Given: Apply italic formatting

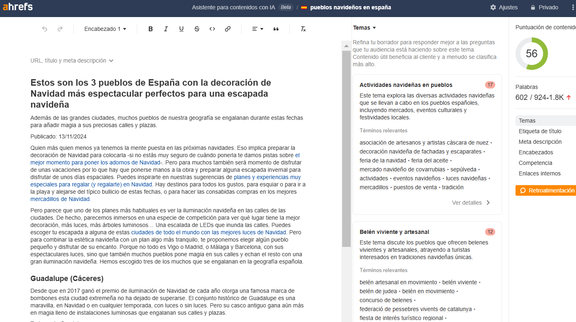Looking at the screenshot, I should pyautogui.click(x=166, y=29).
